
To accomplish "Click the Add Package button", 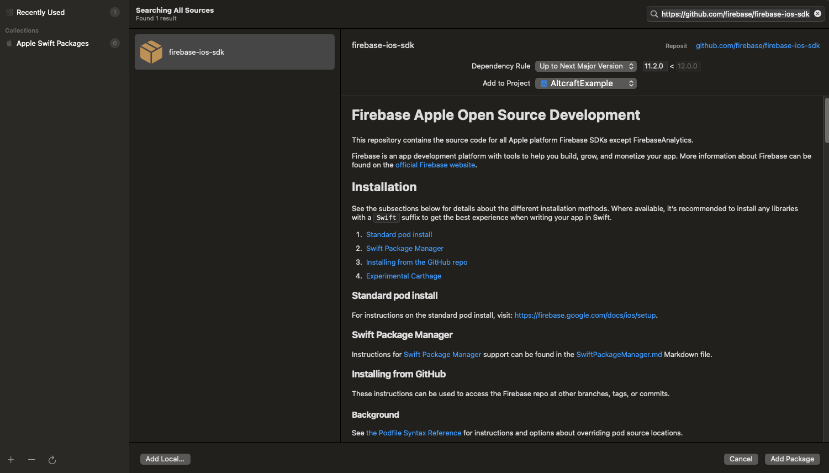I will 792,459.
